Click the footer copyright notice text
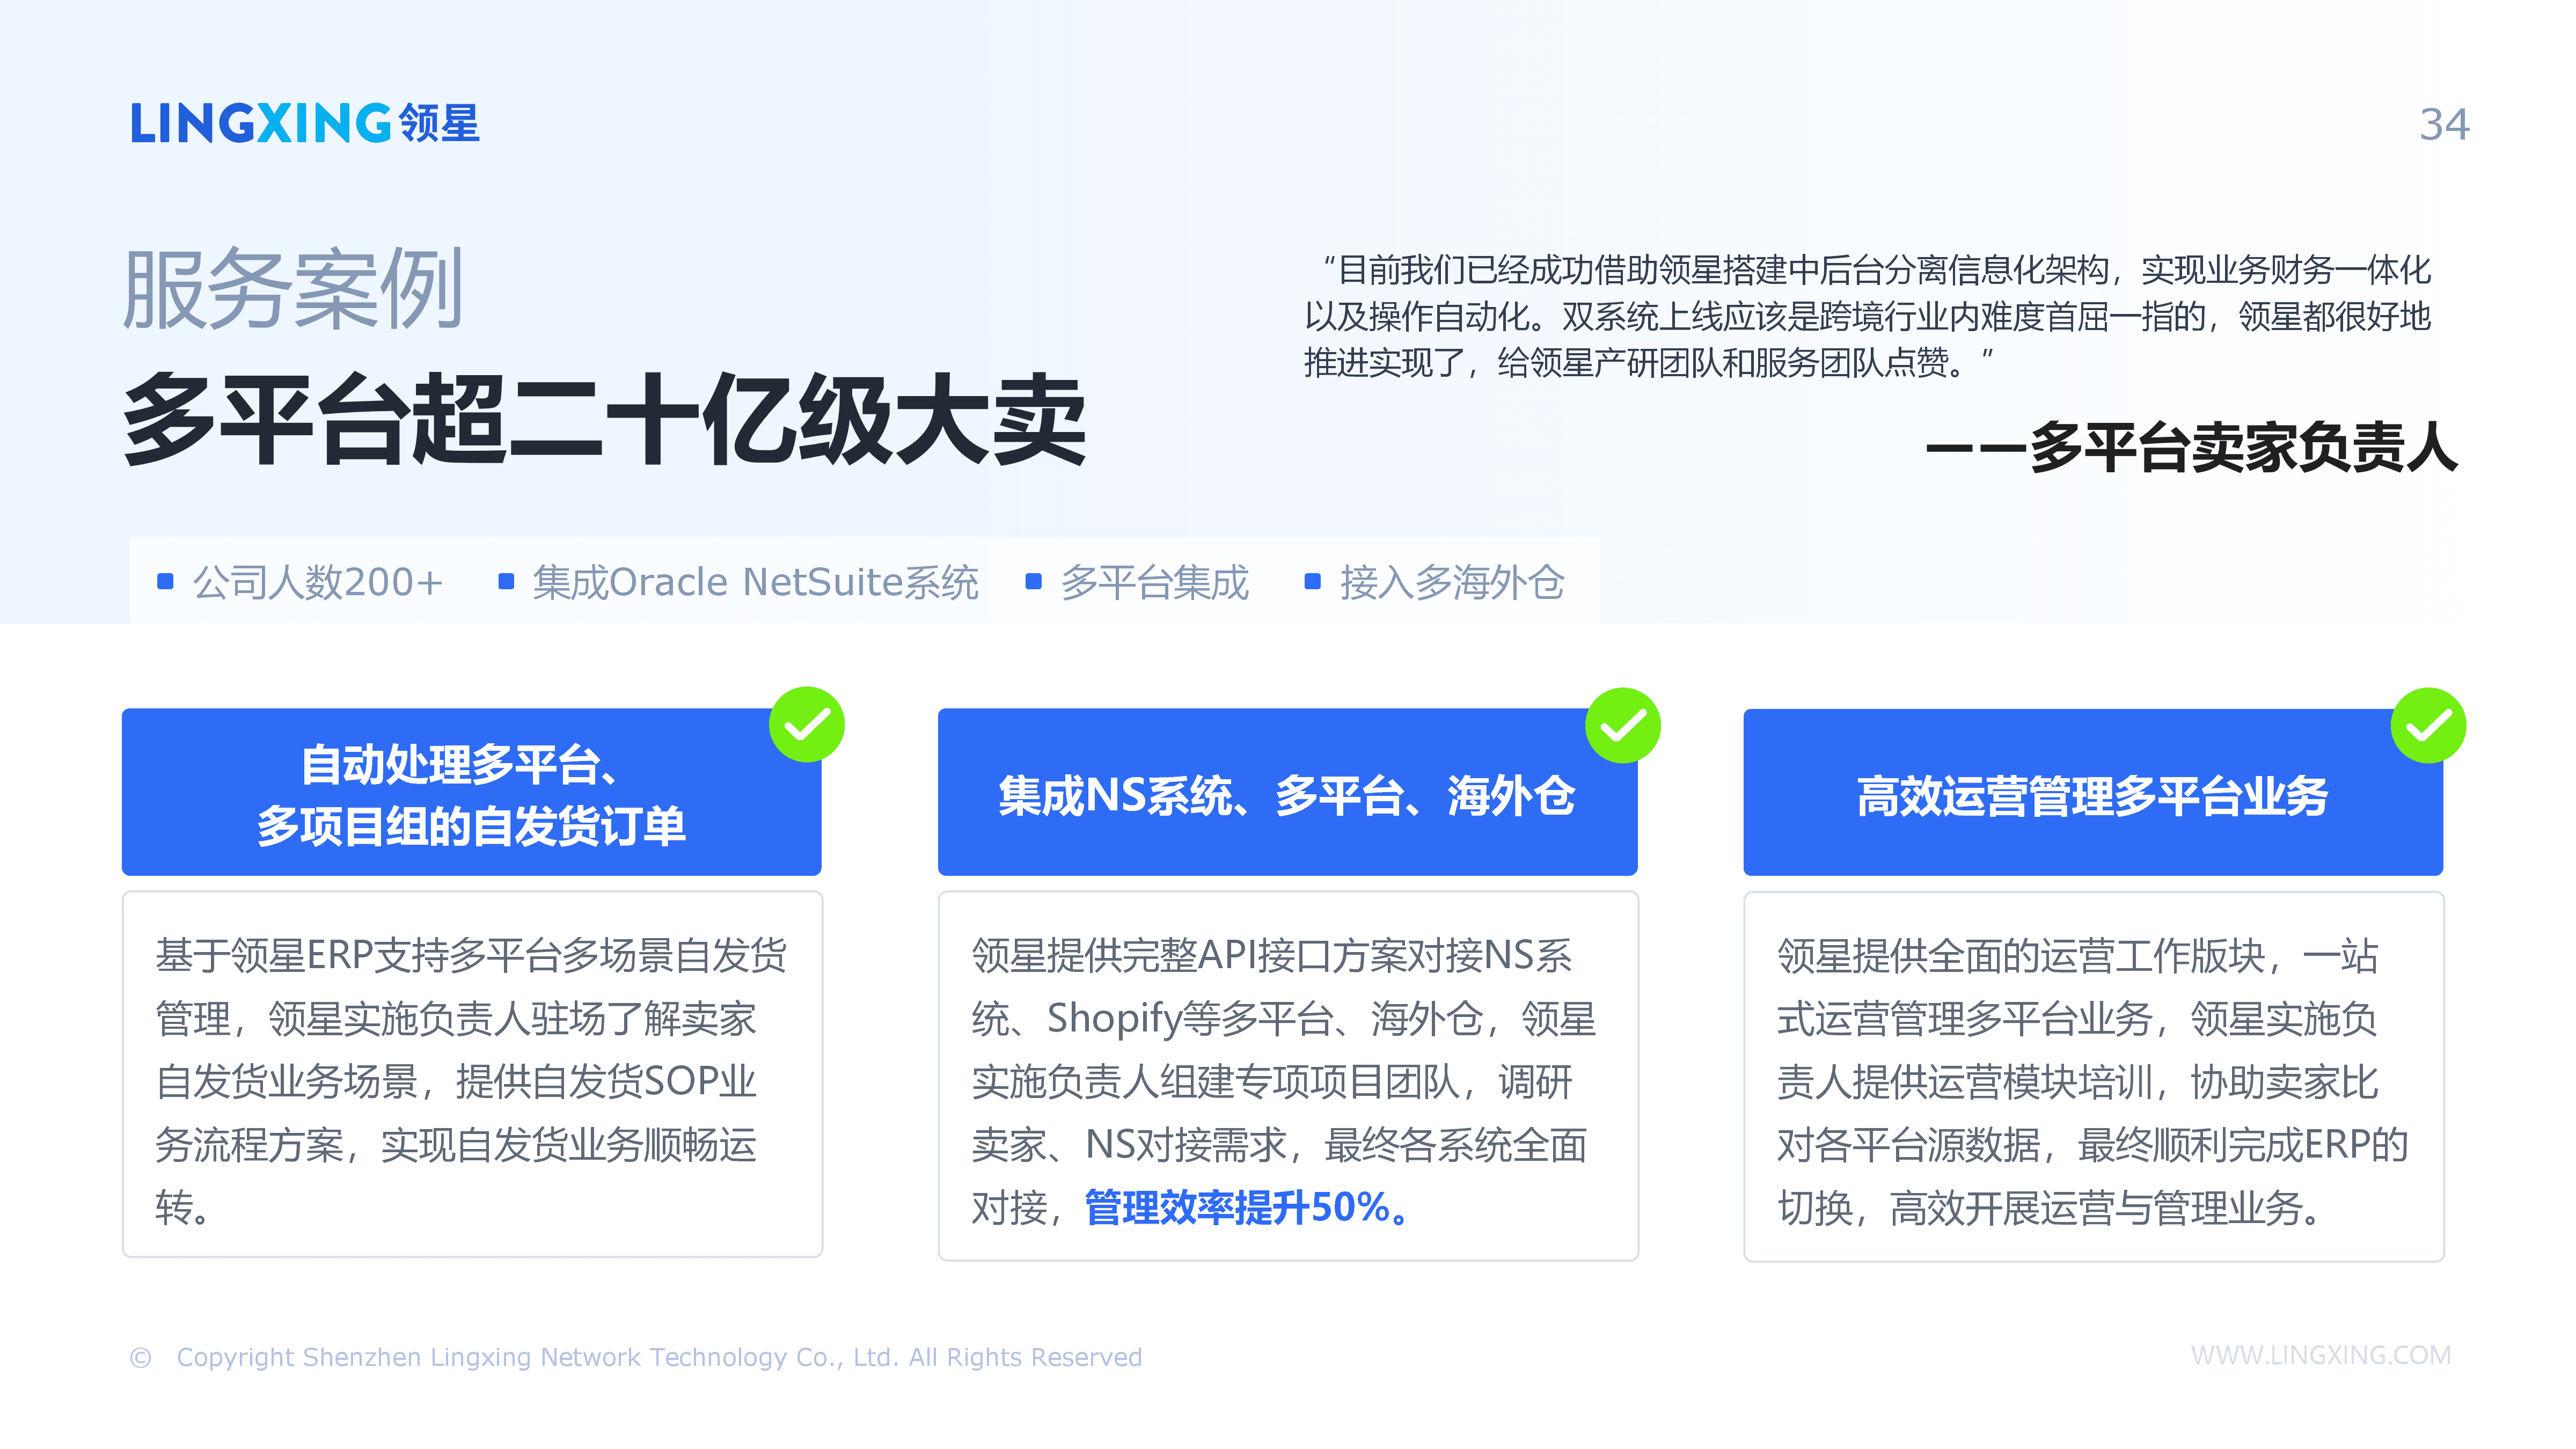This screenshot has height=1449, width=2576. point(660,1358)
